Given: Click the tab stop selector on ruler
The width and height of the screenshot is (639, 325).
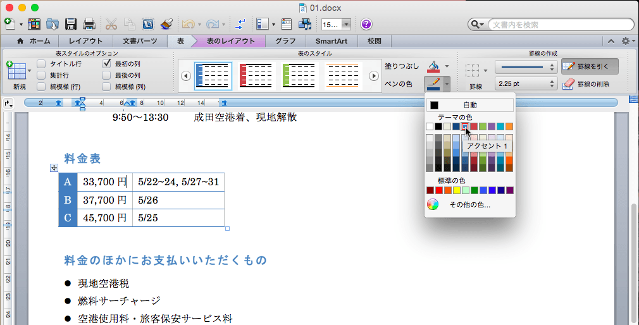Looking at the screenshot, I should (x=8, y=104).
